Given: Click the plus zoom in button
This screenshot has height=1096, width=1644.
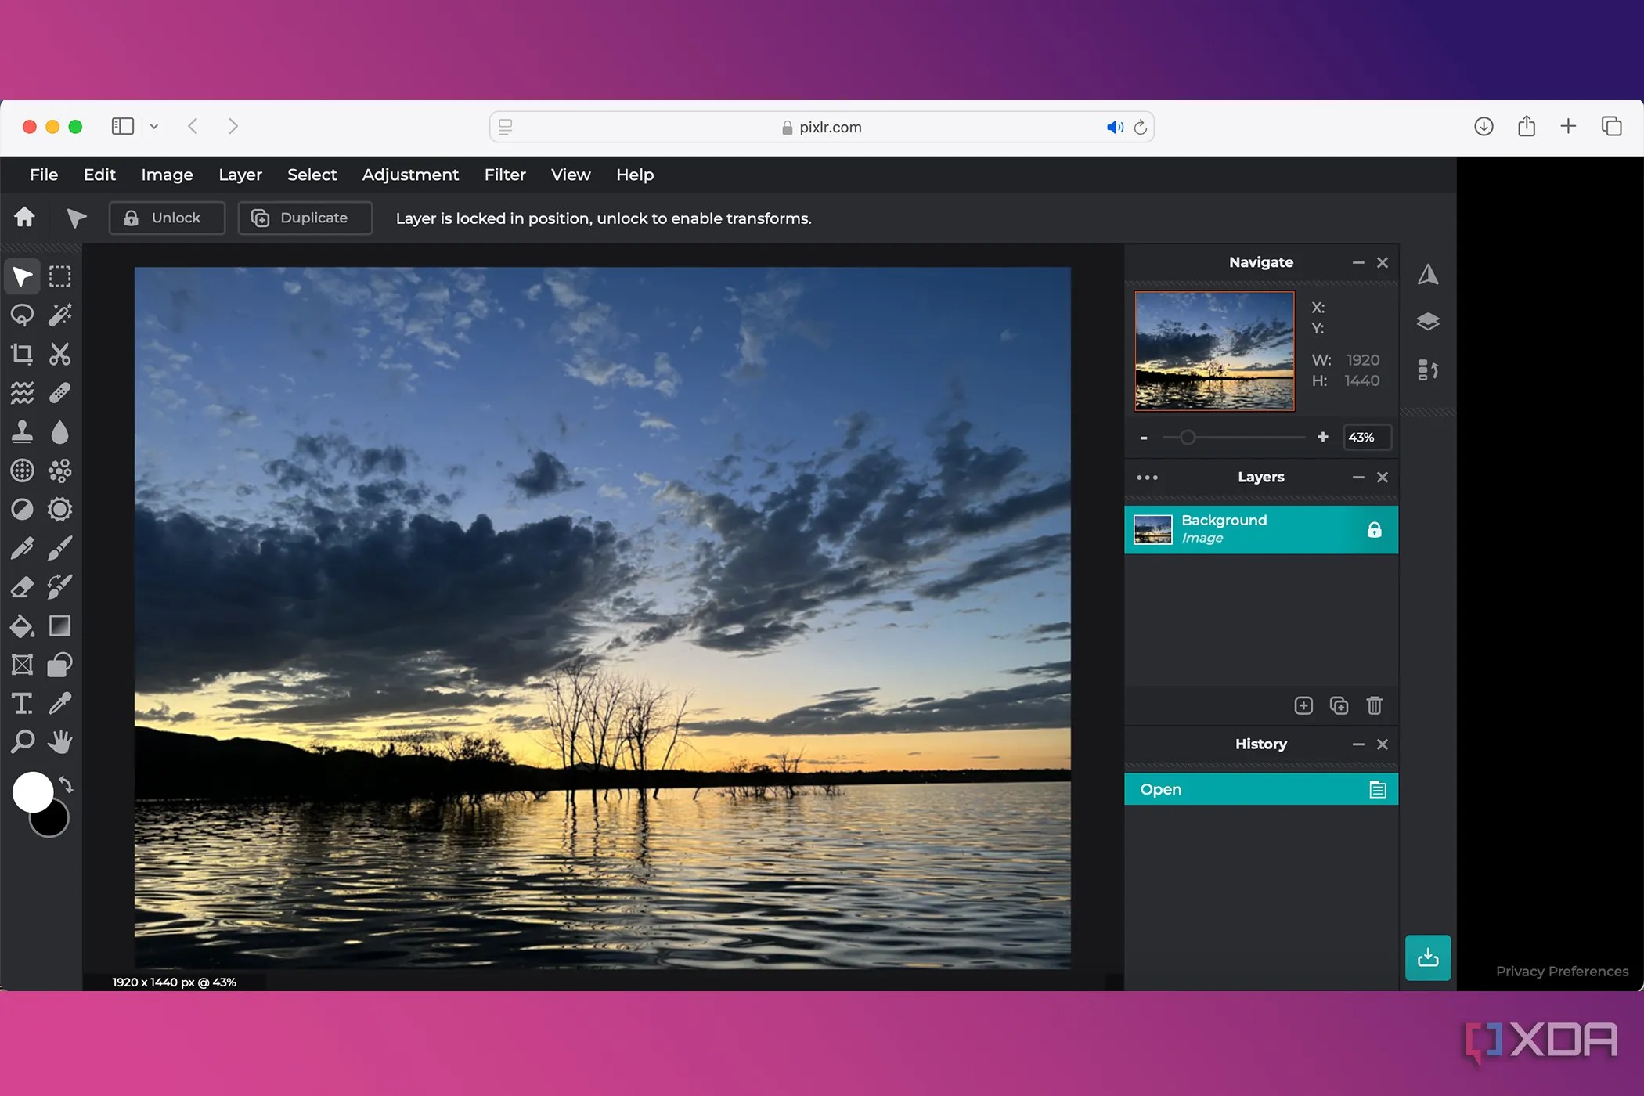Looking at the screenshot, I should pyautogui.click(x=1323, y=437).
